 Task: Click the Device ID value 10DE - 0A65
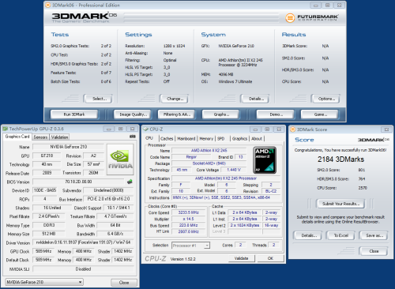[x=45, y=190]
